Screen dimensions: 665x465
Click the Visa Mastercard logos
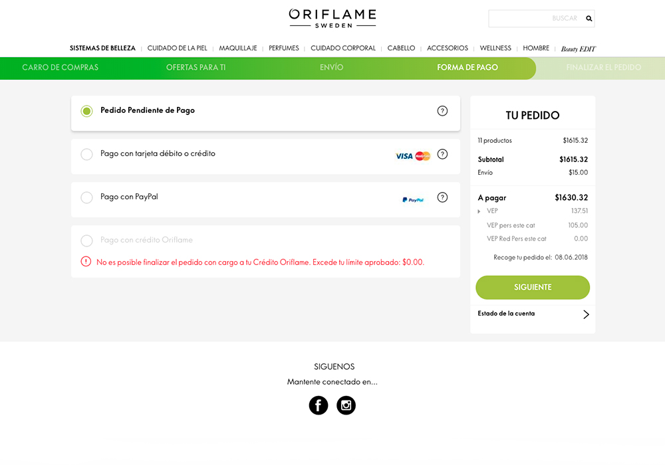pos(413,156)
